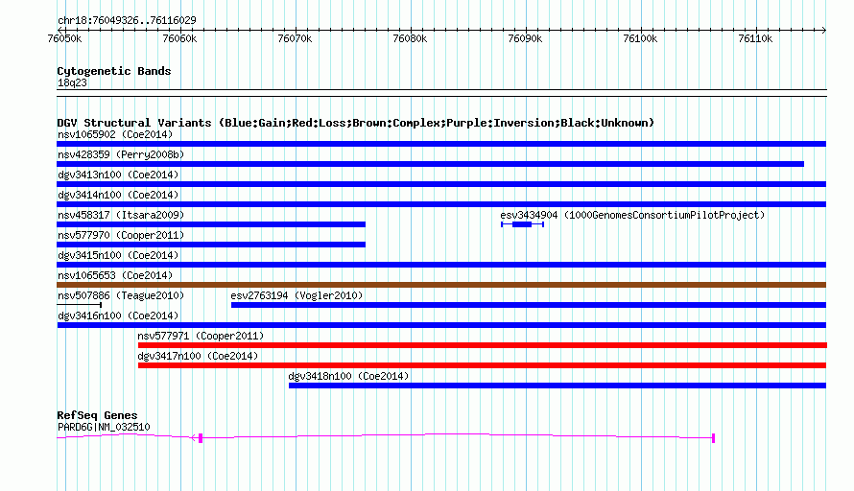This screenshot has width=854, height=491.
Task: Click the nsv577970 (Cooper2011) label
Action: pyautogui.click(x=121, y=235)
